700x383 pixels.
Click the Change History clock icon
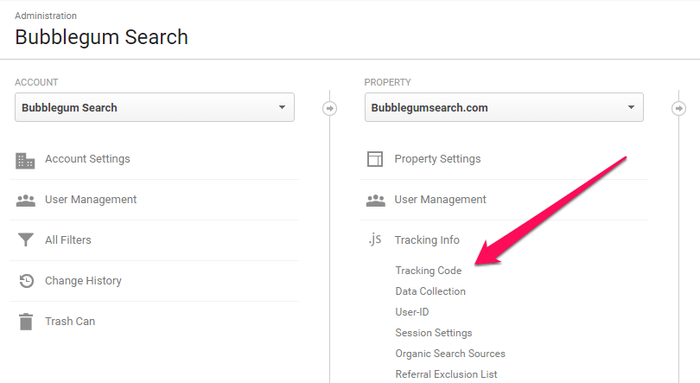pyautogui.click(x=26, y=281)
